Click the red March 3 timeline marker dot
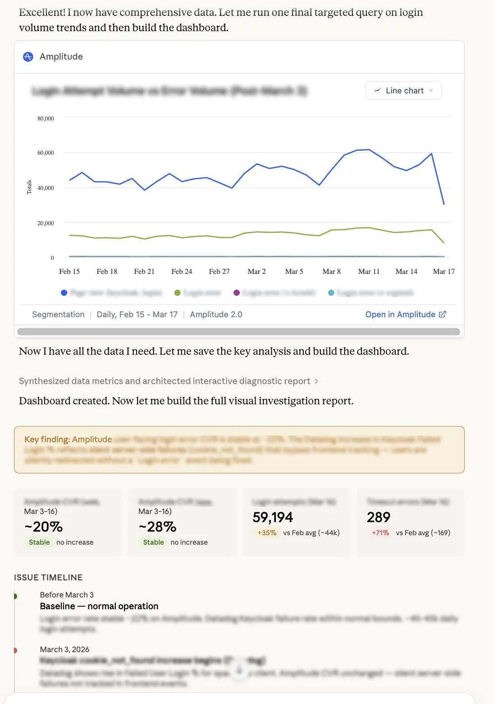The image size is (494, 704). point(16,650)
